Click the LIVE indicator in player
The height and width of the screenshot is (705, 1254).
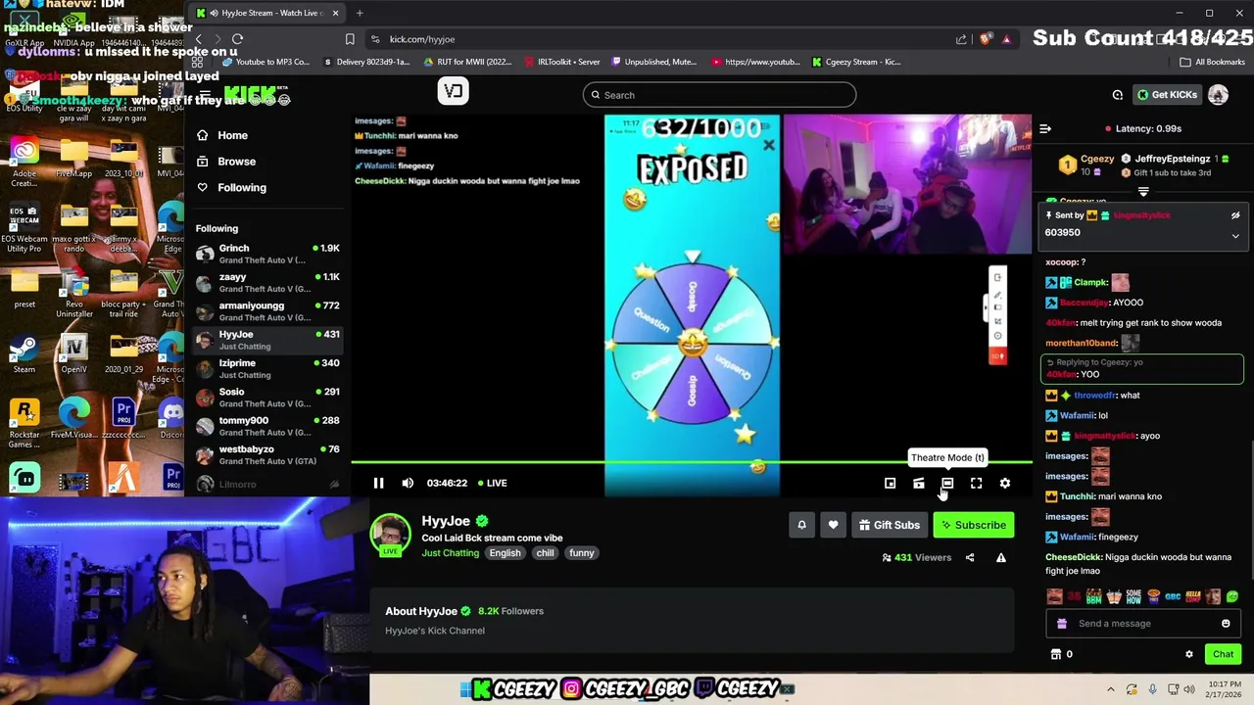(x=492, y=483)
